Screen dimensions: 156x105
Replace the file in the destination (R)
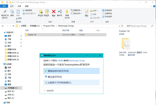coord(71,71)
